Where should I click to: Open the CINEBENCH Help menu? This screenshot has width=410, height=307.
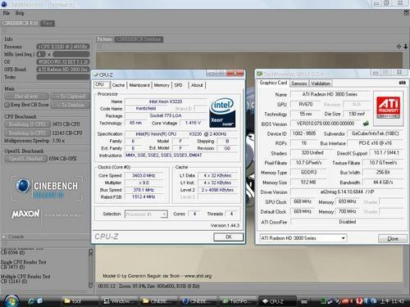pyautogui.click(x=20, y=13)
